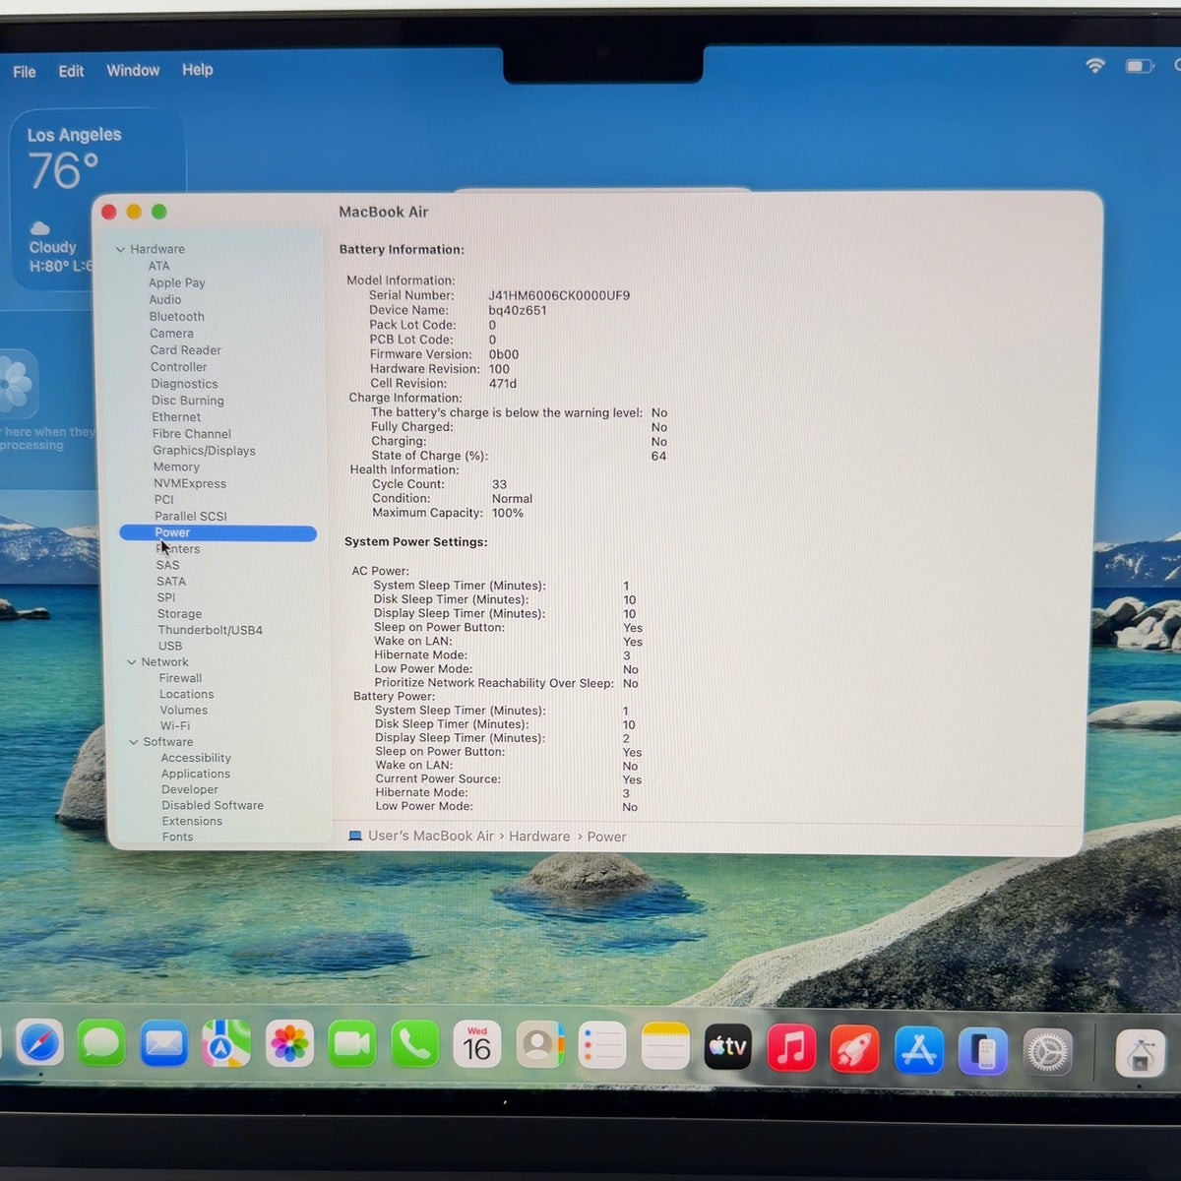This screenshot has height=1181, width=1181.
Task: Open Music app in dock
Action: (x=791, y=1047)
